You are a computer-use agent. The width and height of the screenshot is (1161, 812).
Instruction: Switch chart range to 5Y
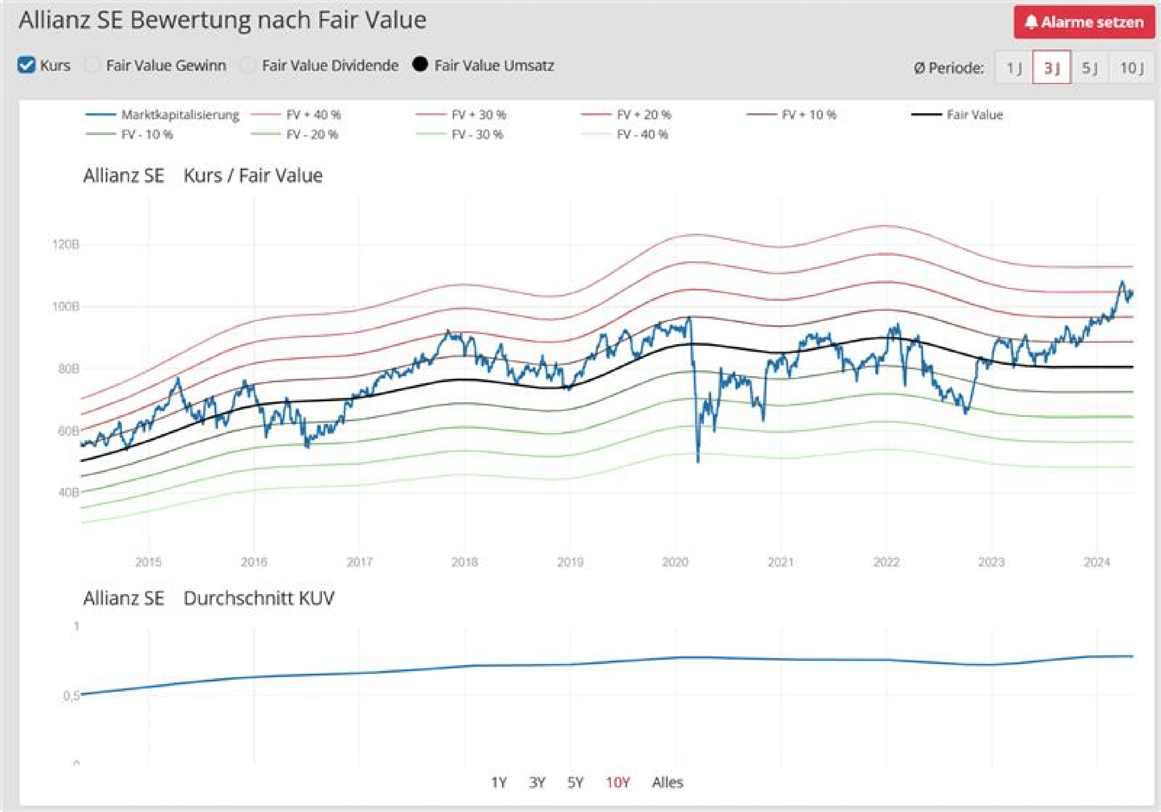(575, 783)
